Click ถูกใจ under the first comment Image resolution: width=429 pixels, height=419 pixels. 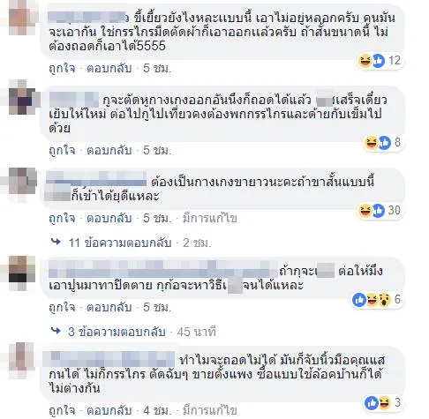pos(62,69)
